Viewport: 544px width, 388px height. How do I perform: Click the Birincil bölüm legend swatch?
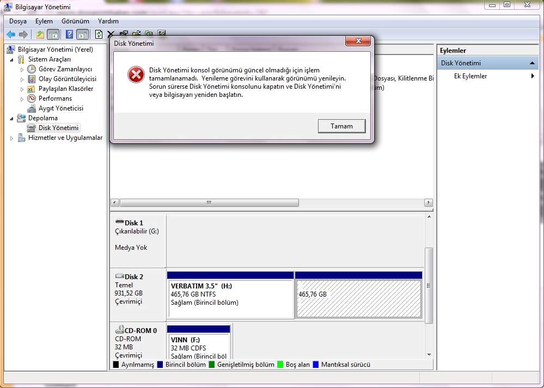160,365
